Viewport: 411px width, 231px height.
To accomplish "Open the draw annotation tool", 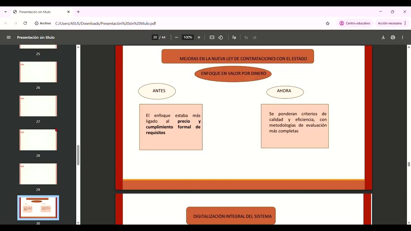I will [x=234, y=38].
